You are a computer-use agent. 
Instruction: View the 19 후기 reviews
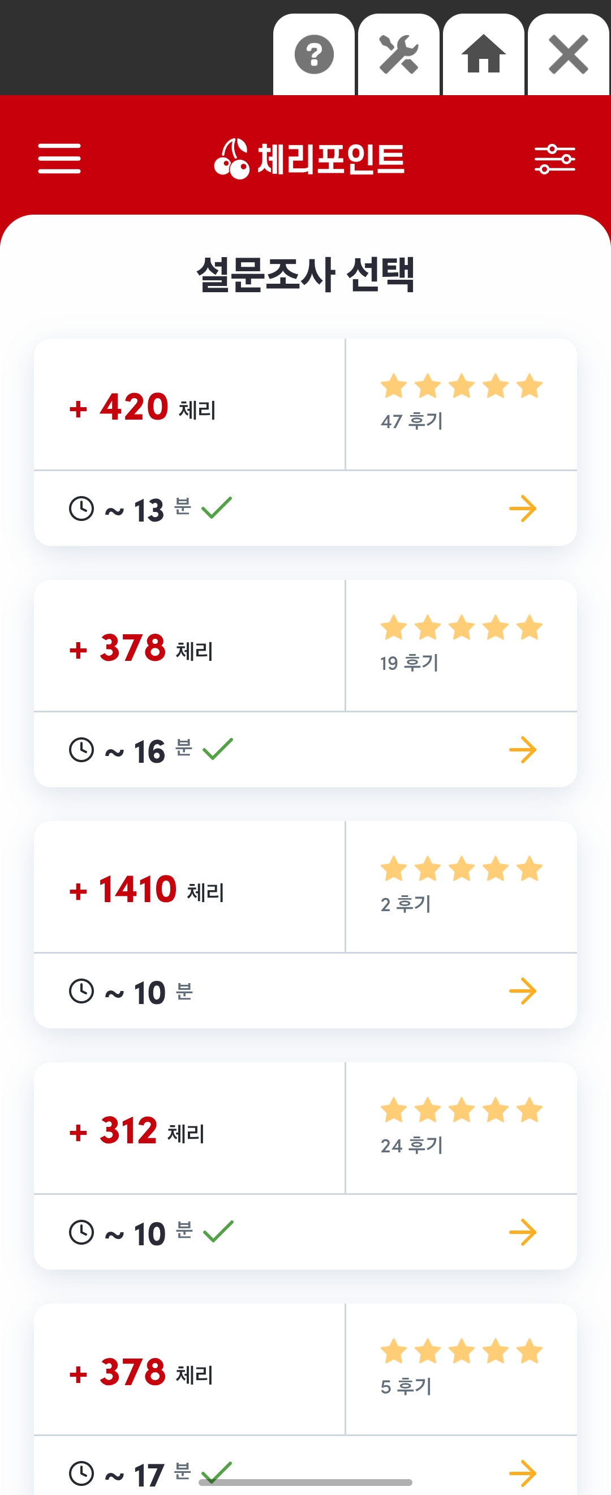point(409,663)
